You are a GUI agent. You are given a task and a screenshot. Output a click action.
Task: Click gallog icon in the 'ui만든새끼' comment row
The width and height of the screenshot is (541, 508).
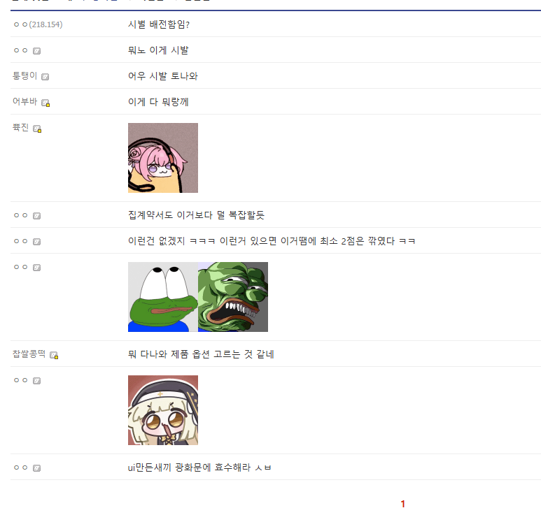[37, 468]
